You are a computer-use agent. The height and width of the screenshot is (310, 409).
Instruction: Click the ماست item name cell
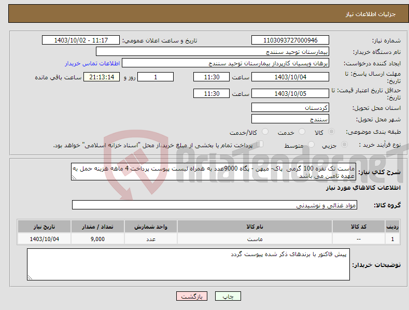pos(255,239)
